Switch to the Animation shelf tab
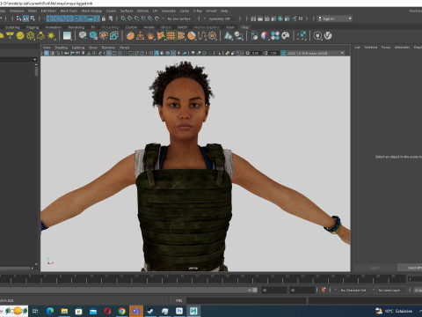 click(54, 27)
